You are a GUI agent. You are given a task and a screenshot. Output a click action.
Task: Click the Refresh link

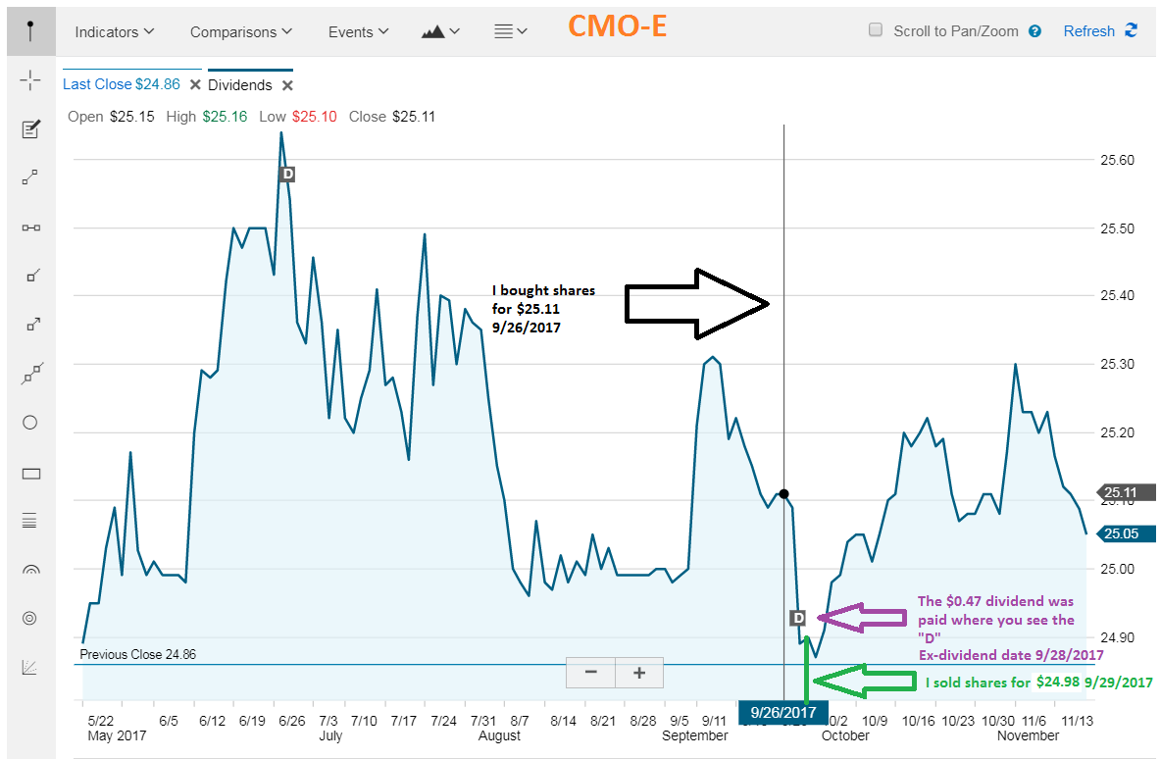click(x=1089, y=31)
